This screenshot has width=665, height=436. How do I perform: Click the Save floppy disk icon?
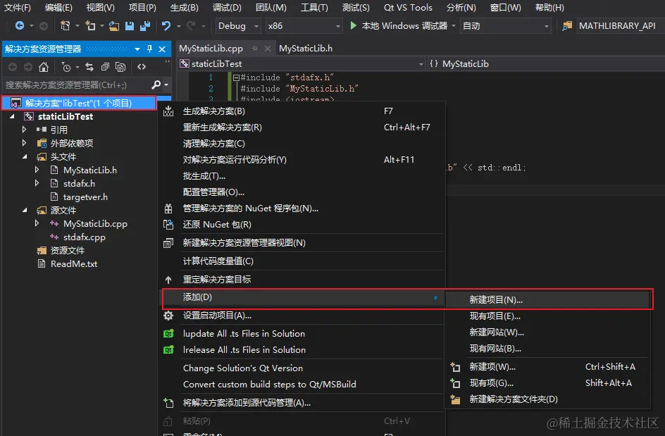point(130,26)
